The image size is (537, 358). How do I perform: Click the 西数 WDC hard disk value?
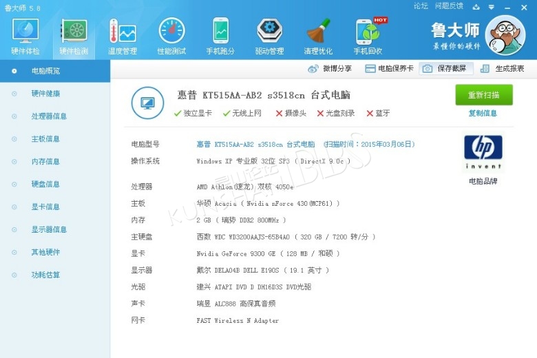[x=286, y=237]
